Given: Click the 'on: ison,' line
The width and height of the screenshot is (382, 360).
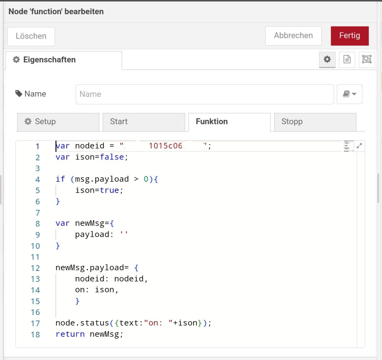Looking at the screenshot, I should click(x=97, y=289).
